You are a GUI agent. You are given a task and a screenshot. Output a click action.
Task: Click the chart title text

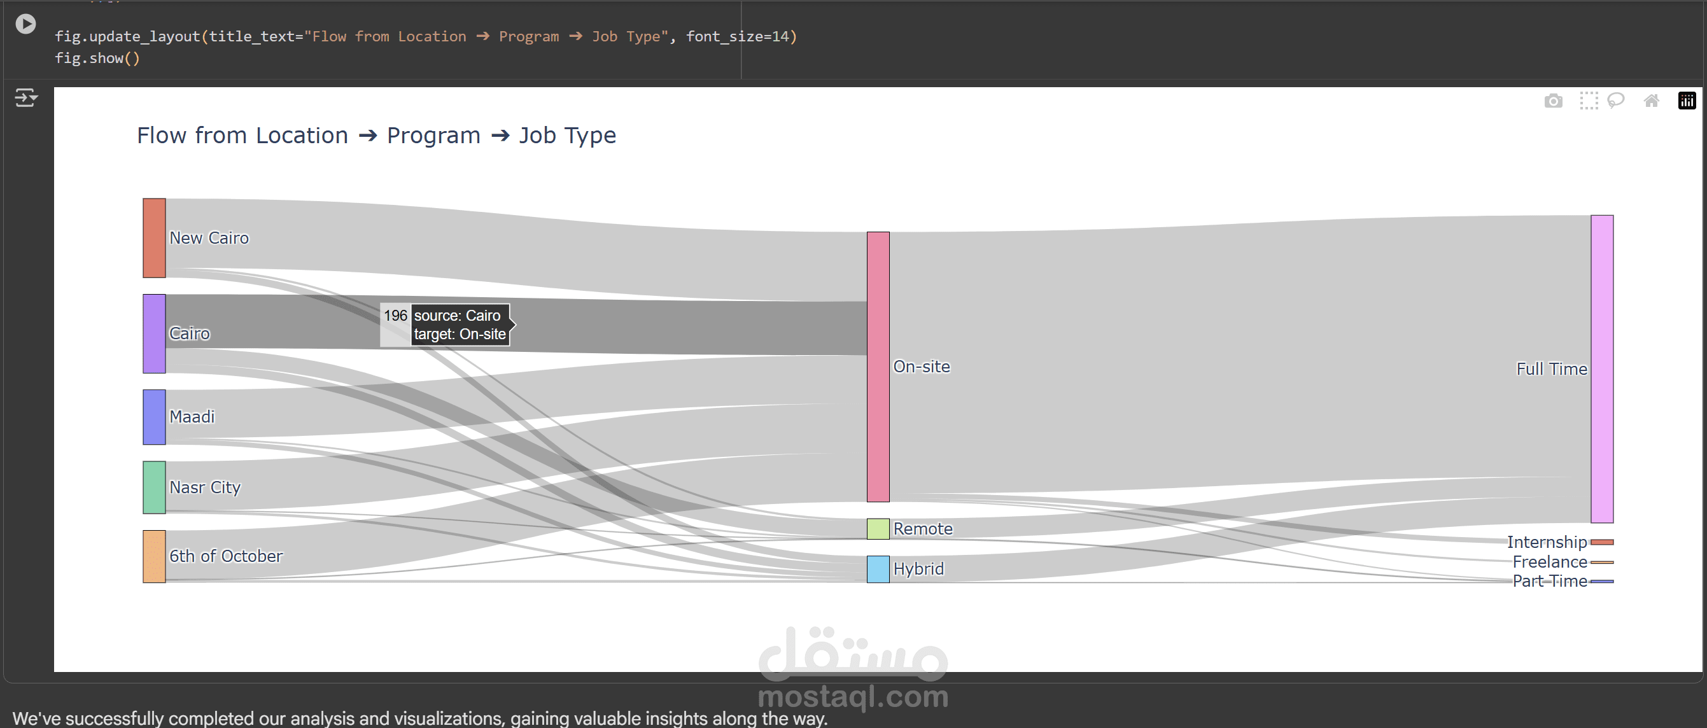point(376,135)
